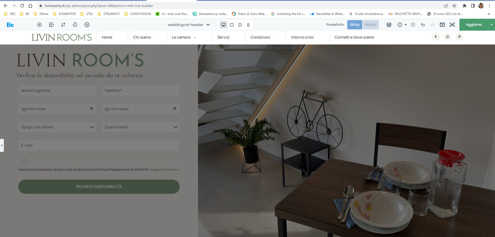Screen dimensions: 495x237
Task: Open the Chrome profile avatar
Action: (481, 6)
